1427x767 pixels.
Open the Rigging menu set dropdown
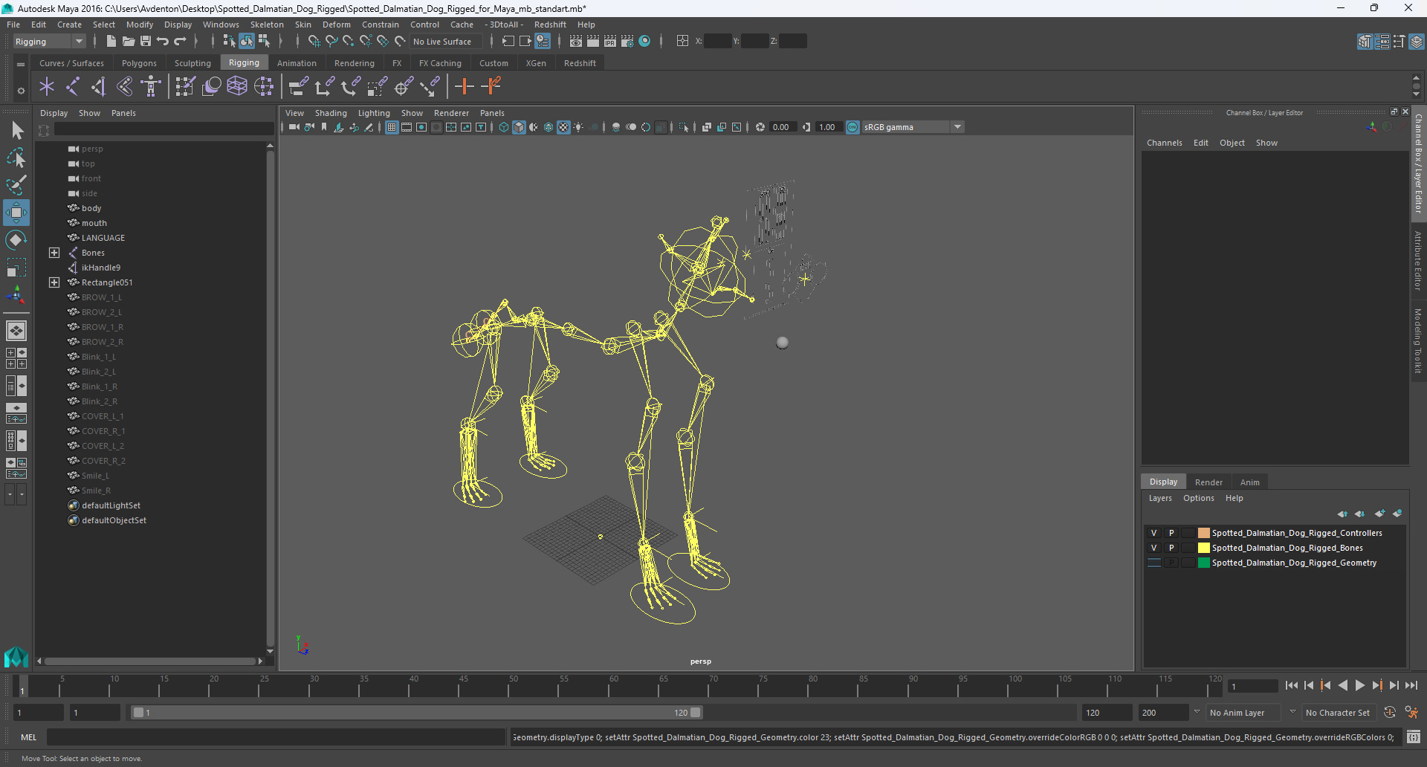pos(48,42)
